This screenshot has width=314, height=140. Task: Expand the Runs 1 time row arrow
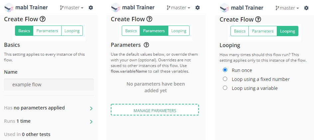[x=91, y=122]
